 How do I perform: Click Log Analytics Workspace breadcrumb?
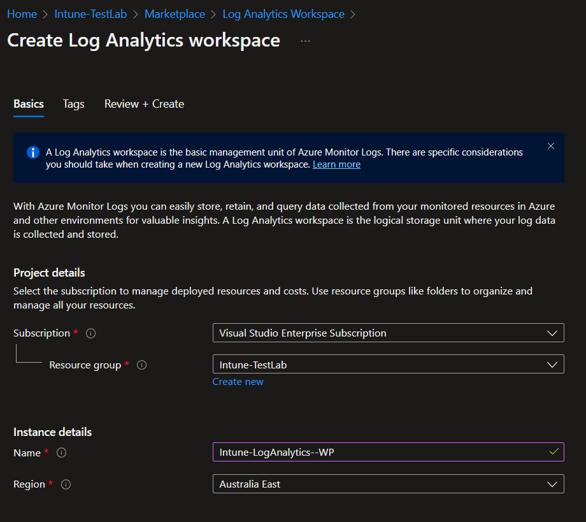coord(283,14)
